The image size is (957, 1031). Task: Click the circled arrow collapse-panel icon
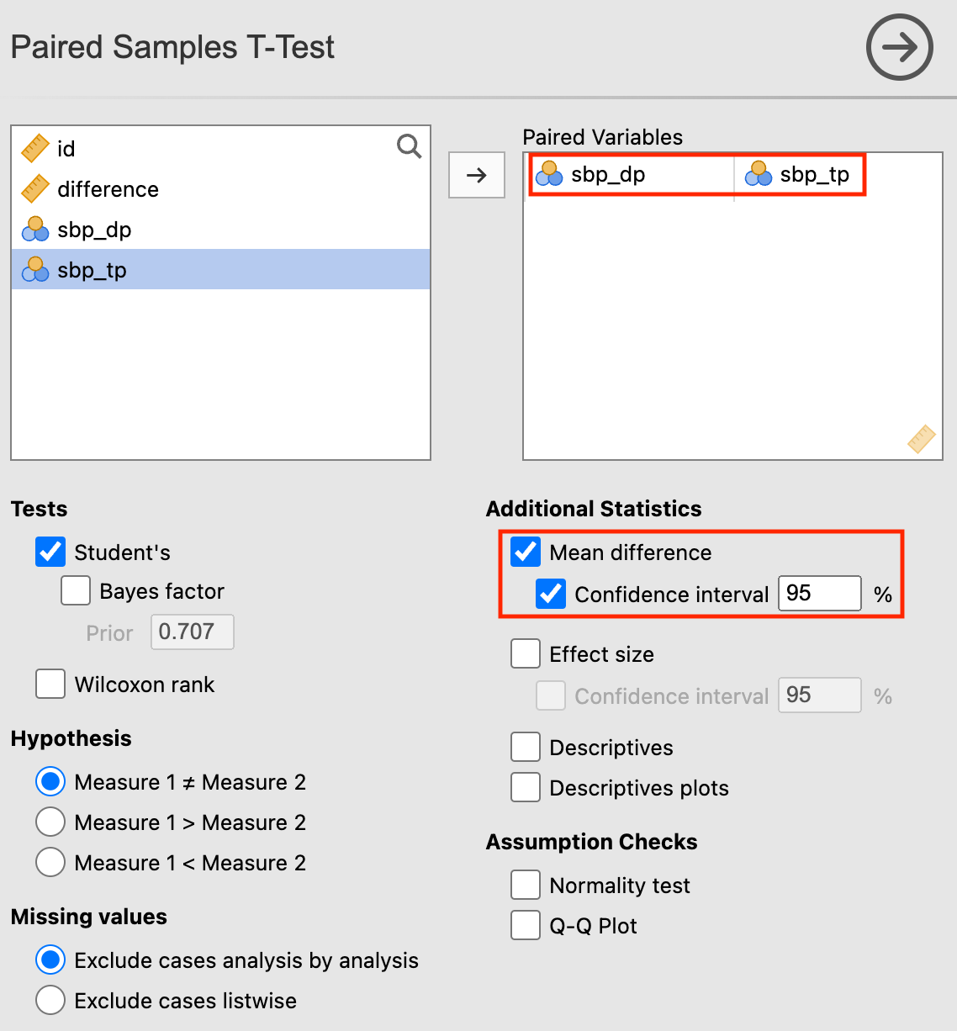tap(899, 47)
